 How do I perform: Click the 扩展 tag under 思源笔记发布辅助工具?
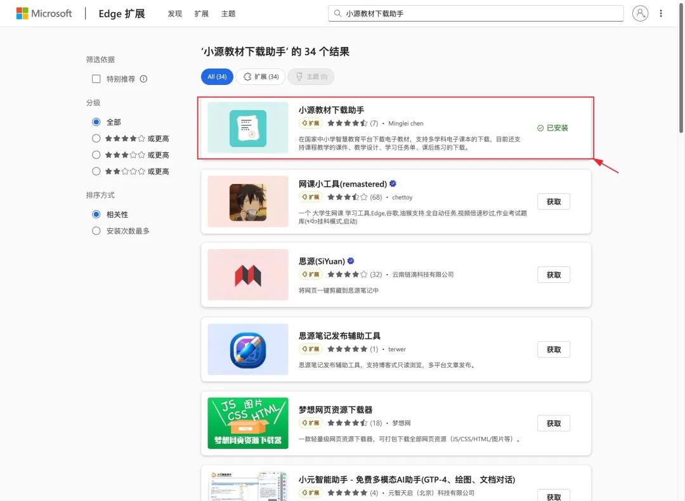(x=311, y=349)
